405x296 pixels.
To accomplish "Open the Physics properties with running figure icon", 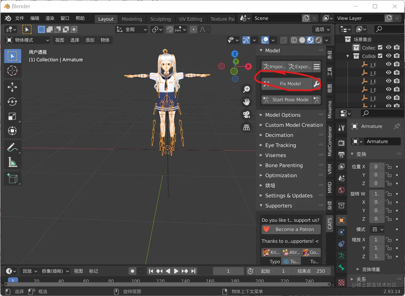I will [x=341, y=256].
